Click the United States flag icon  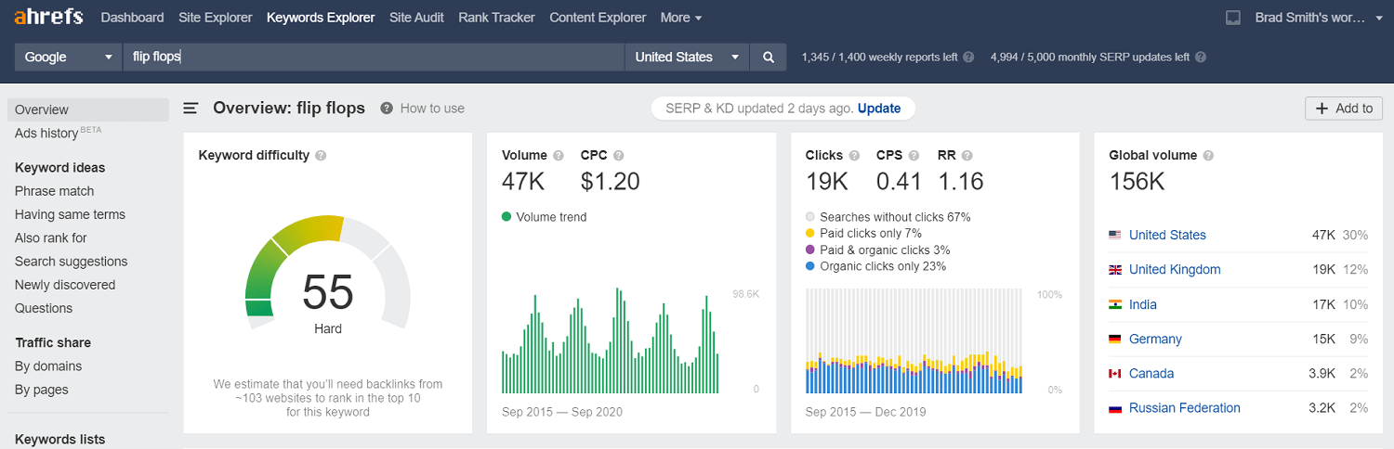click(1115, 236)
